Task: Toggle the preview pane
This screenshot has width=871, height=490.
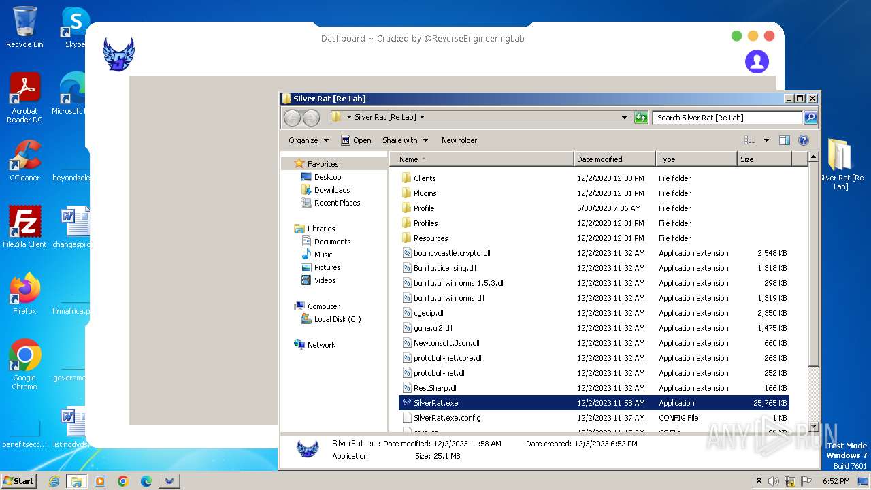Action: [x=785, y=140]
